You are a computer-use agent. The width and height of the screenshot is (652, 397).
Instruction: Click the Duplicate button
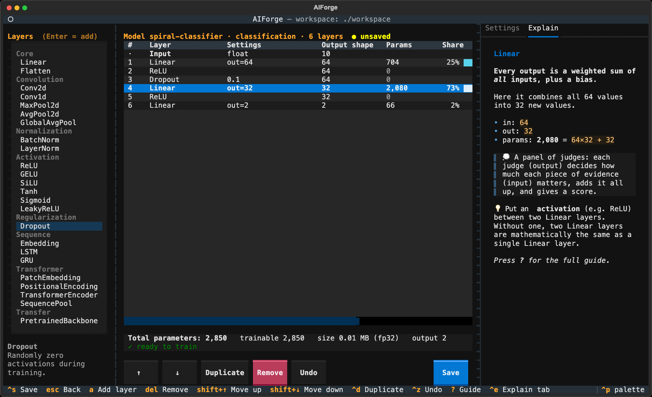click(x=225, y=373)
